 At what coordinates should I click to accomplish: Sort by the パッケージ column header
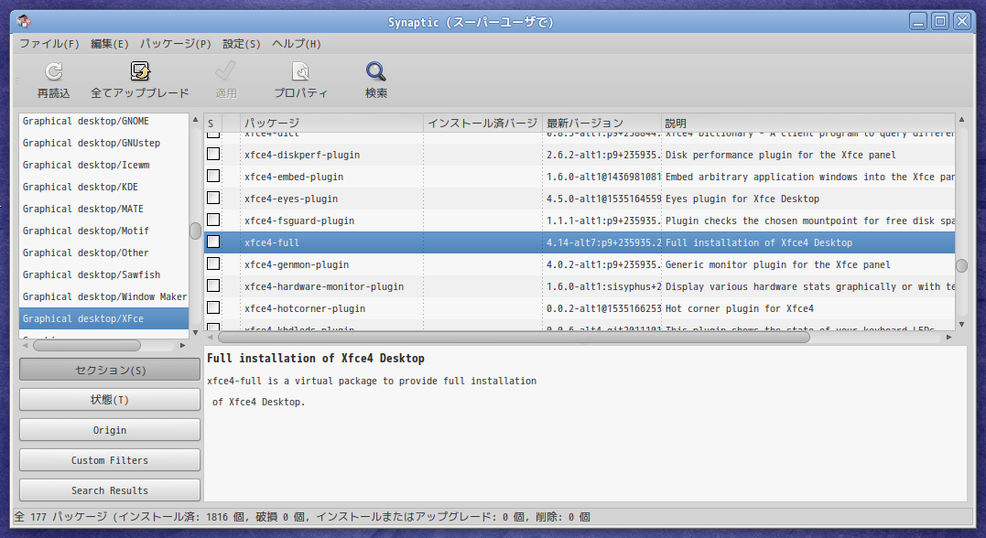(x=331, y=124)
